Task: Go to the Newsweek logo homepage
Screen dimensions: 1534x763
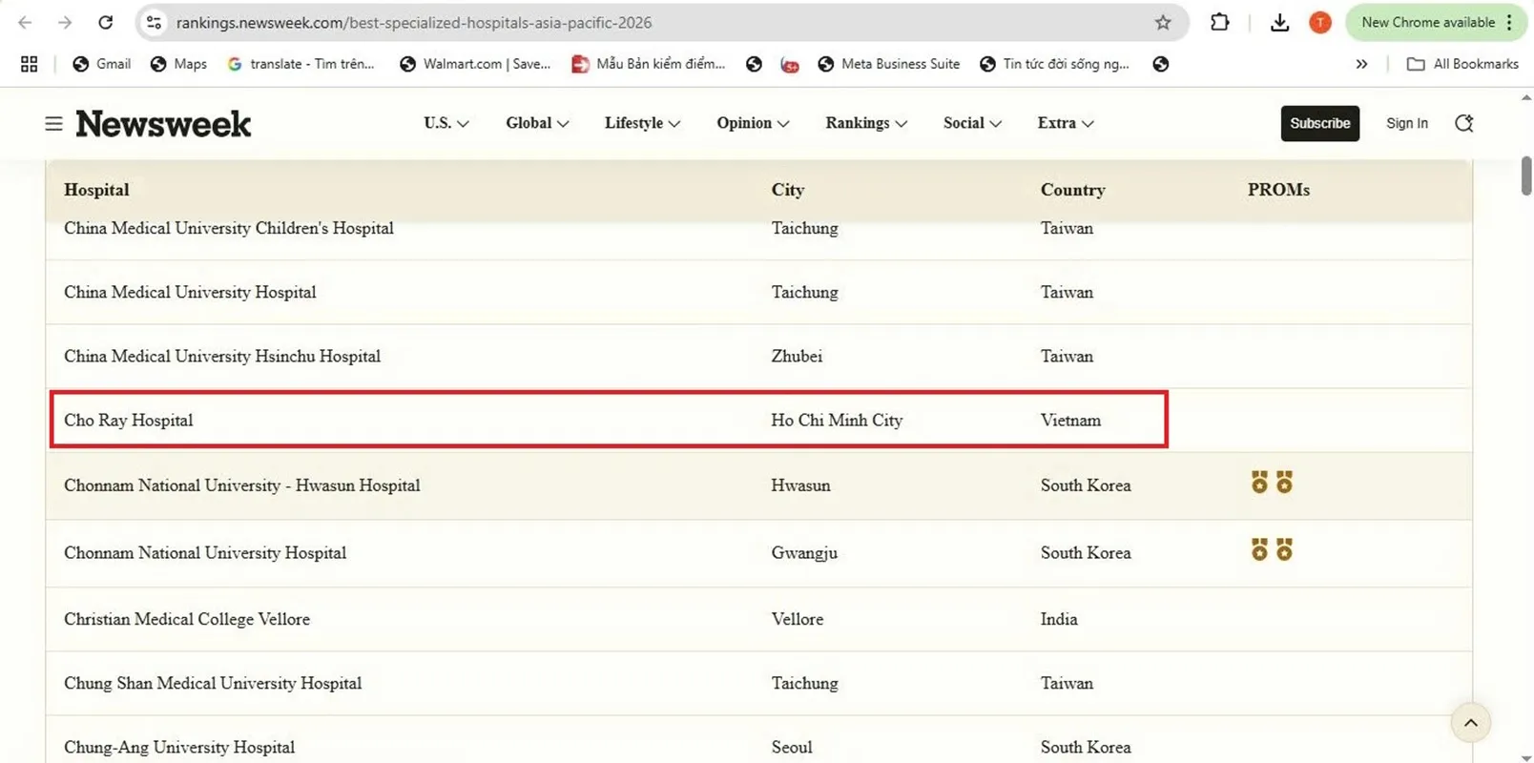Action: [163, 123]
